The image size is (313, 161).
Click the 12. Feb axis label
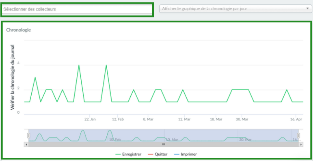[118, 119]
